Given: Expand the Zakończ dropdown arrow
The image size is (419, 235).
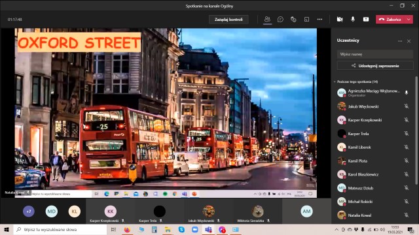Looking at the screenshot, I should [x=409, y=19].
